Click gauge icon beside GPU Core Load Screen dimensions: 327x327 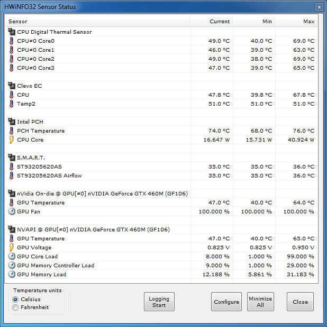pyautogui.click(x=12, y=256)
